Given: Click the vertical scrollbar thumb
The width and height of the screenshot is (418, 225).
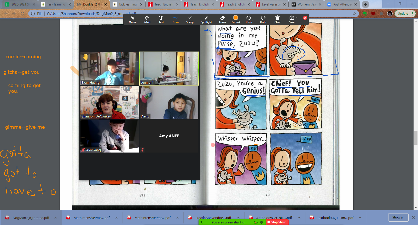Looking at the screenshot, I should [x=416, y=138].
